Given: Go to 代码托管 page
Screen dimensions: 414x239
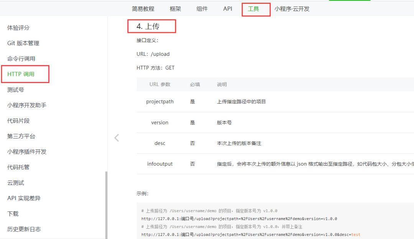Looking at the screenshot, I should coord(18,167).
